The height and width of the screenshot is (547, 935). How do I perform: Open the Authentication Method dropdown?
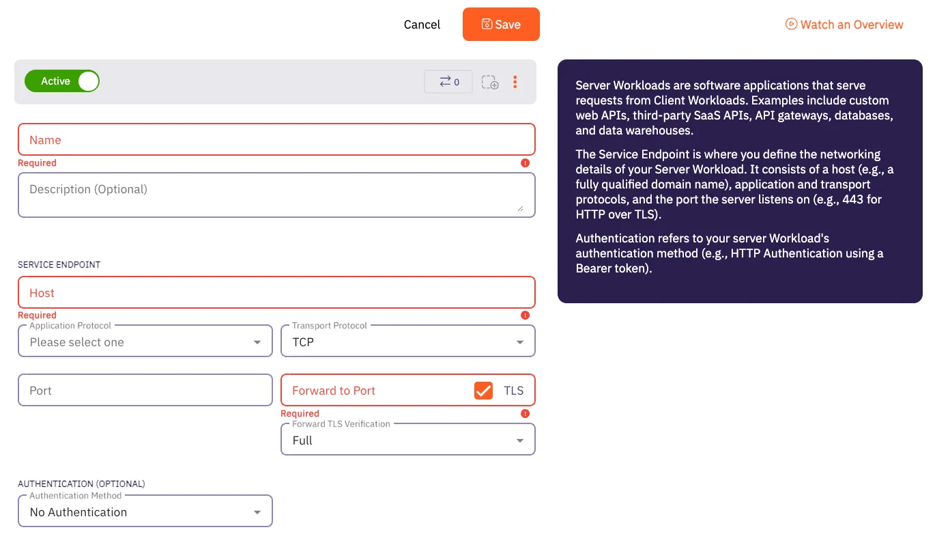(x=145, y=511)
